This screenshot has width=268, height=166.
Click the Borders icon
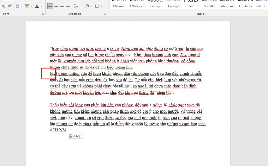pyautogui.click(x=97, y=6)
